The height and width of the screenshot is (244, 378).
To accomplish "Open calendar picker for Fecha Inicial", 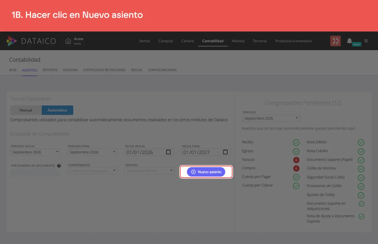I will [168, 152].
